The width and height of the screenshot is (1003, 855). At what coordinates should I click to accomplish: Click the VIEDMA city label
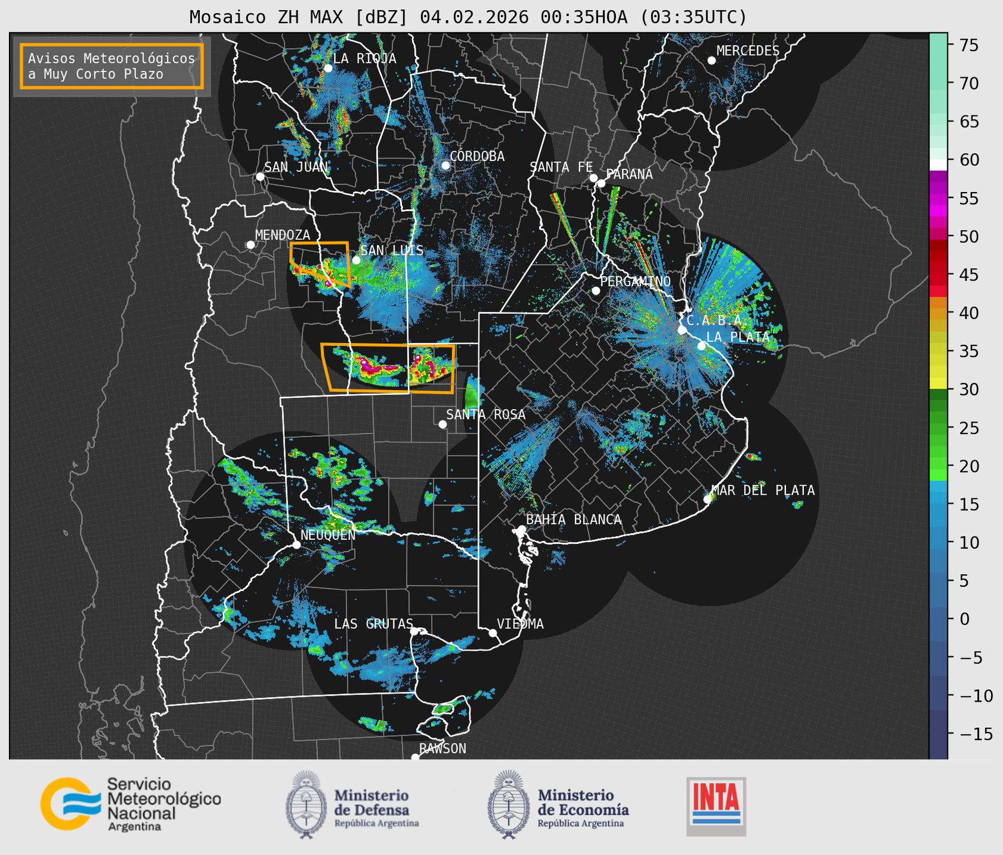[520, 624]
